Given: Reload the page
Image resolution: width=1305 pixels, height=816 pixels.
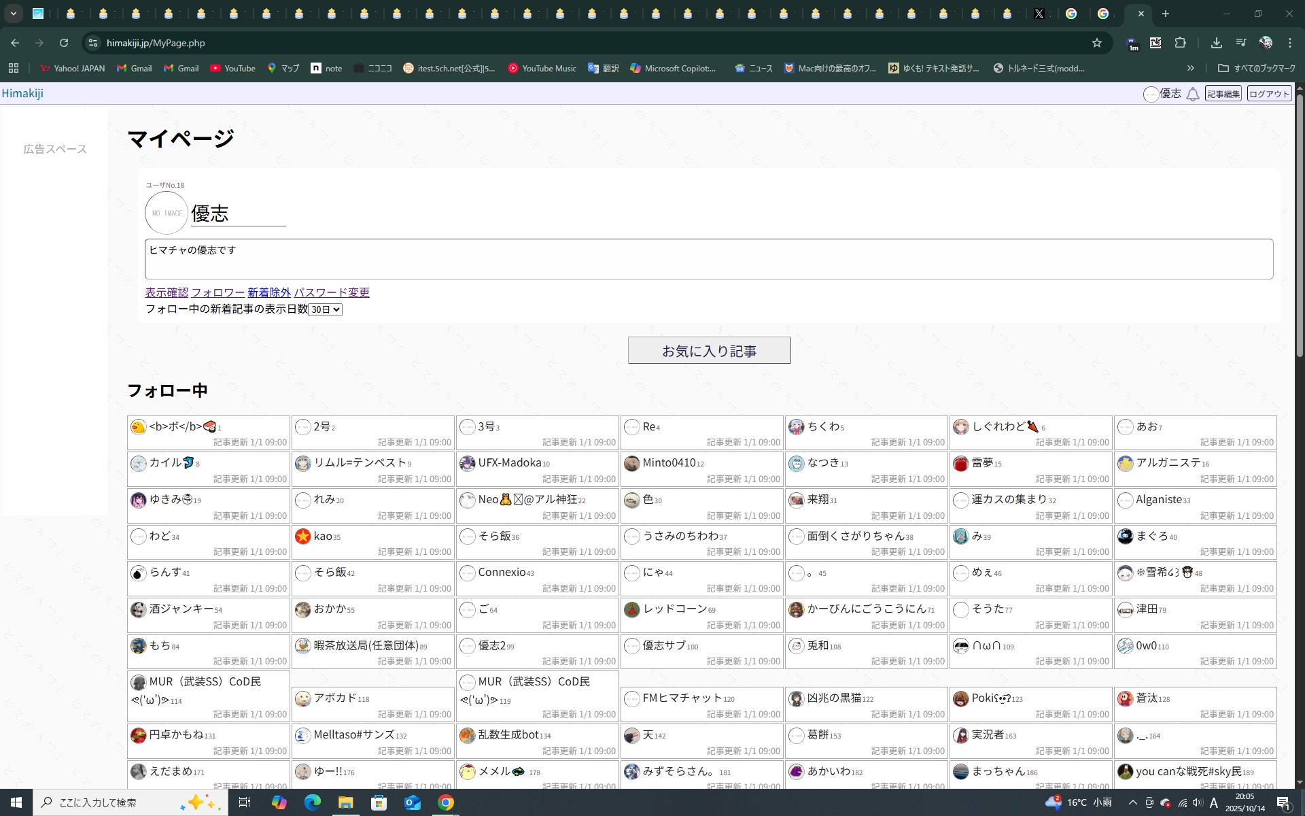Looking at the screenshot, I should [x=64, y=43].
